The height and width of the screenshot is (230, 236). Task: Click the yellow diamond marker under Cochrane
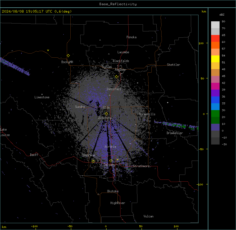tap(93, 161)
